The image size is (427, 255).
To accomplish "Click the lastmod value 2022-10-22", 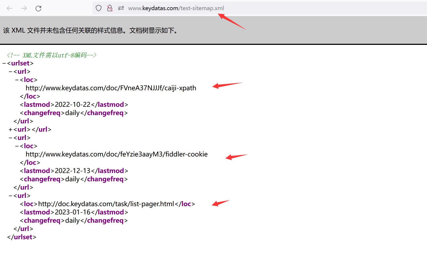I will (x=73, y=105).
